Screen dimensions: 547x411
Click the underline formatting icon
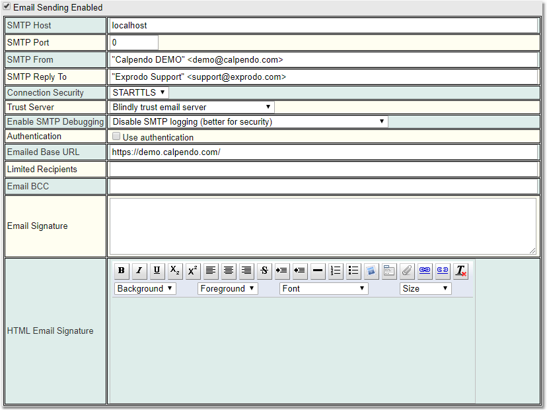(x=157, y=270)
